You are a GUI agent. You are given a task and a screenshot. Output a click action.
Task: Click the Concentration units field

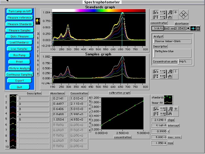coord(185,61)
